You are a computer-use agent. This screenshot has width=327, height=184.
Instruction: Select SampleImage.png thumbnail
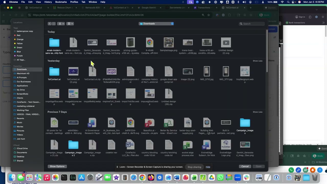169,43
